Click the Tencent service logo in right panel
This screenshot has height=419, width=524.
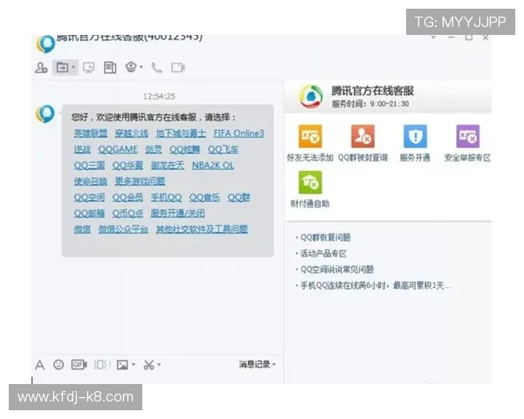tap(311, 97)
